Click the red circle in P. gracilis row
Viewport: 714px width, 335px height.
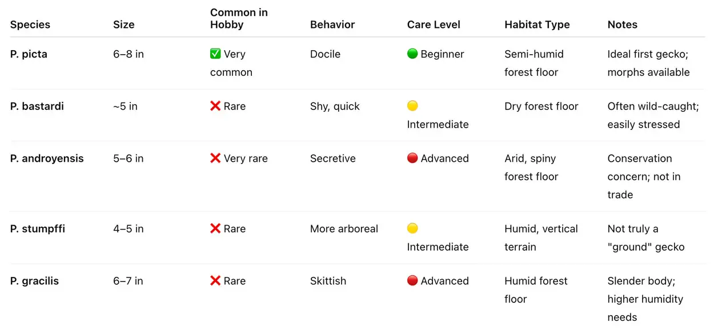[x=412, y=281]
